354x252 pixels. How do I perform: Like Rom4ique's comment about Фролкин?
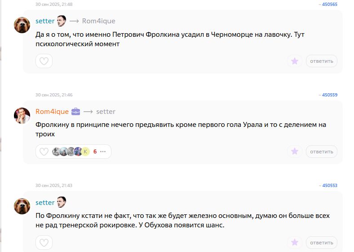click(x=44, y=152)
